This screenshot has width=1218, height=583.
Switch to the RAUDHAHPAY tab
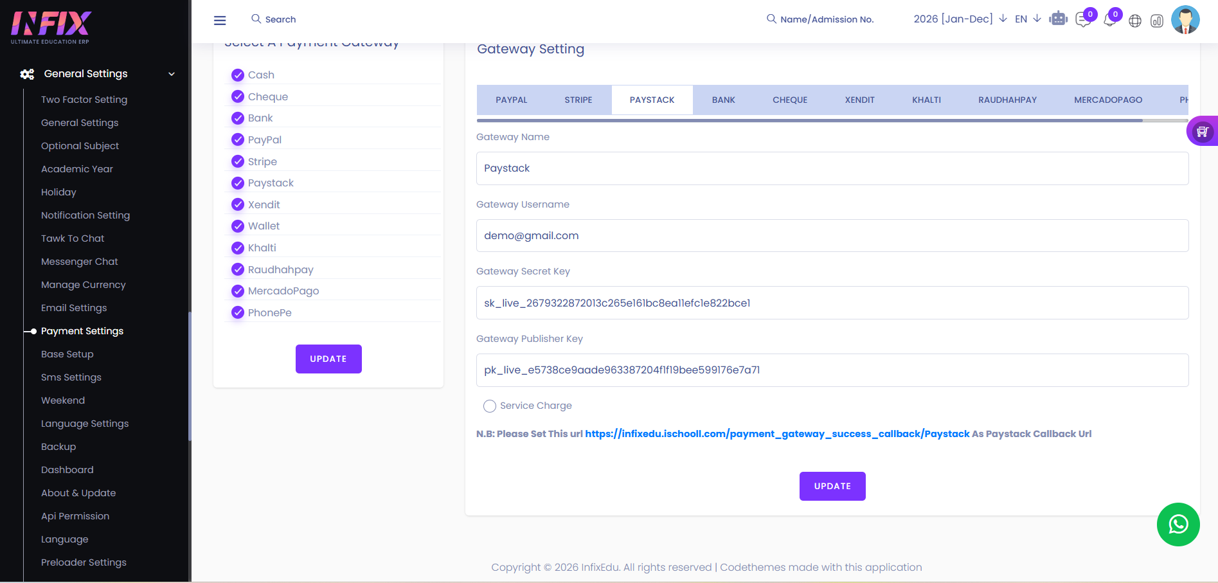[x=1008, y=100]
